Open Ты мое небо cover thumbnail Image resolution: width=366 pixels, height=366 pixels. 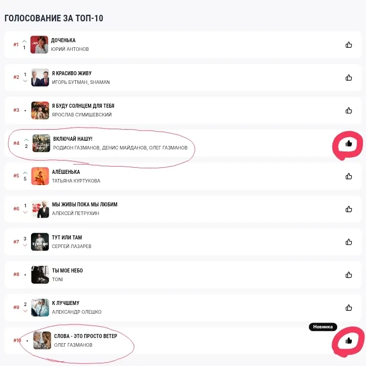click(40, 274)
